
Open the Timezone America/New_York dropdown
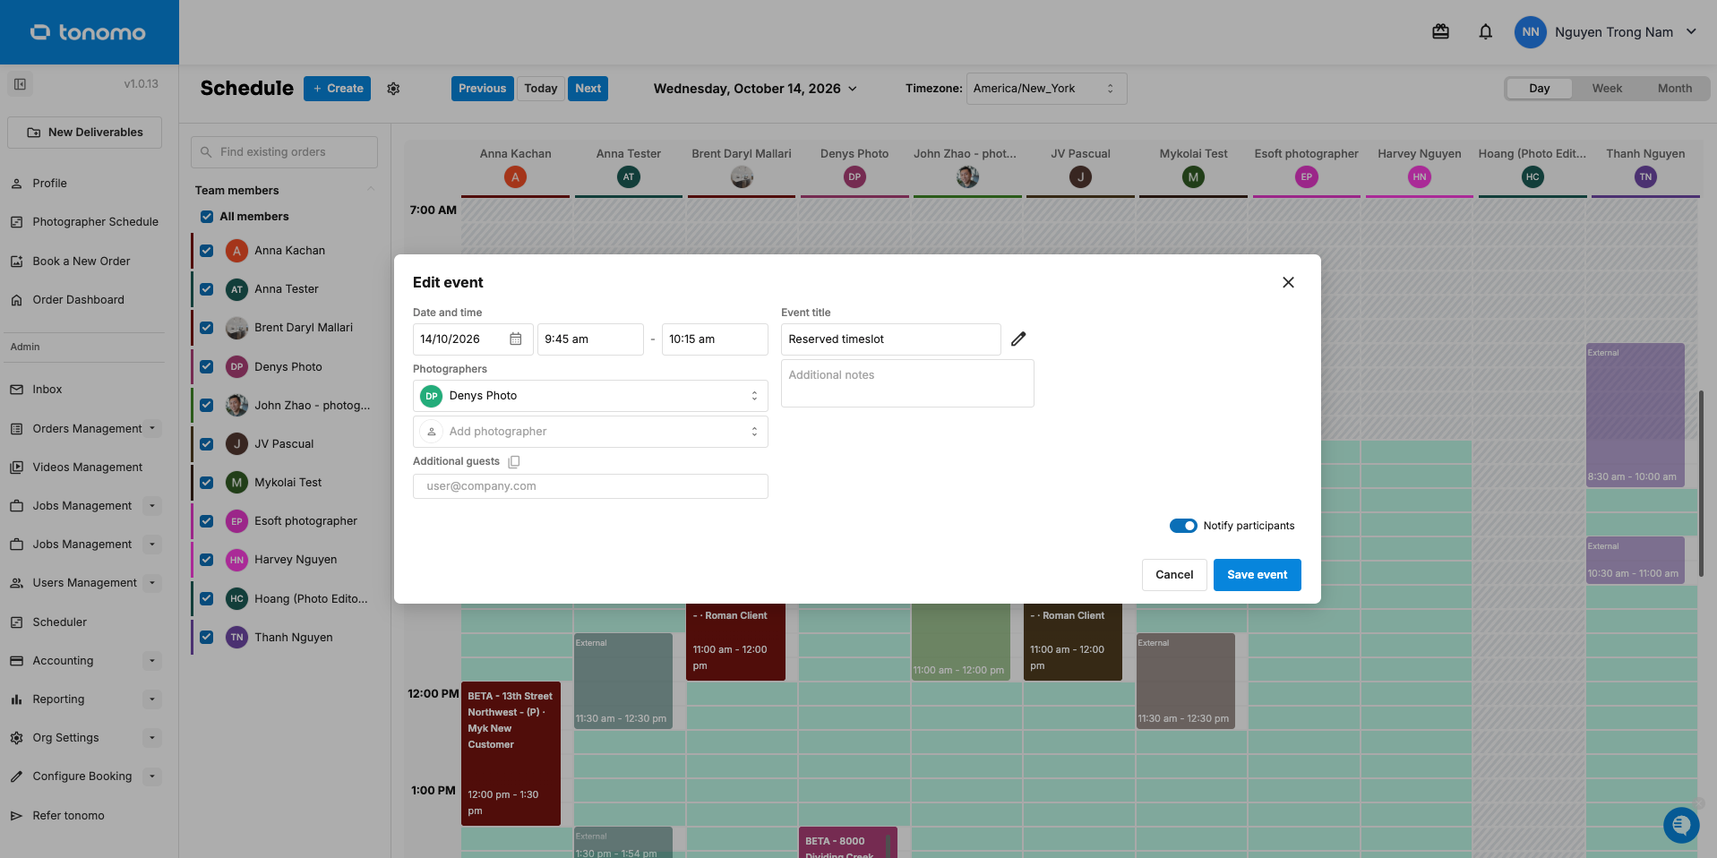pos(1046,89)
